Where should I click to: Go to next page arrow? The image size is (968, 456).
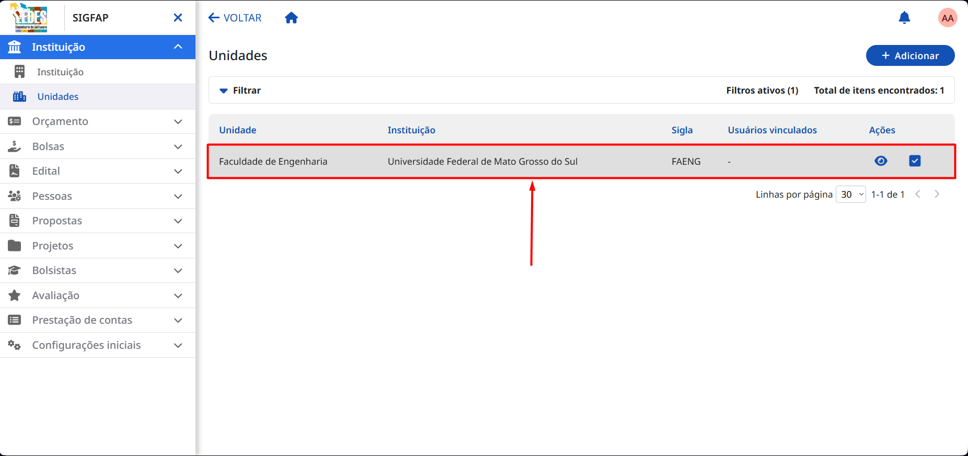[x=937, y=194]
